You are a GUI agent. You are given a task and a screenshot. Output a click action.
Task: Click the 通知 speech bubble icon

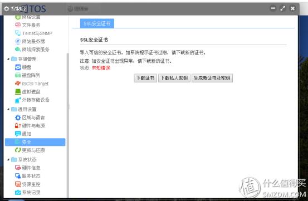(x=18, y=134)
